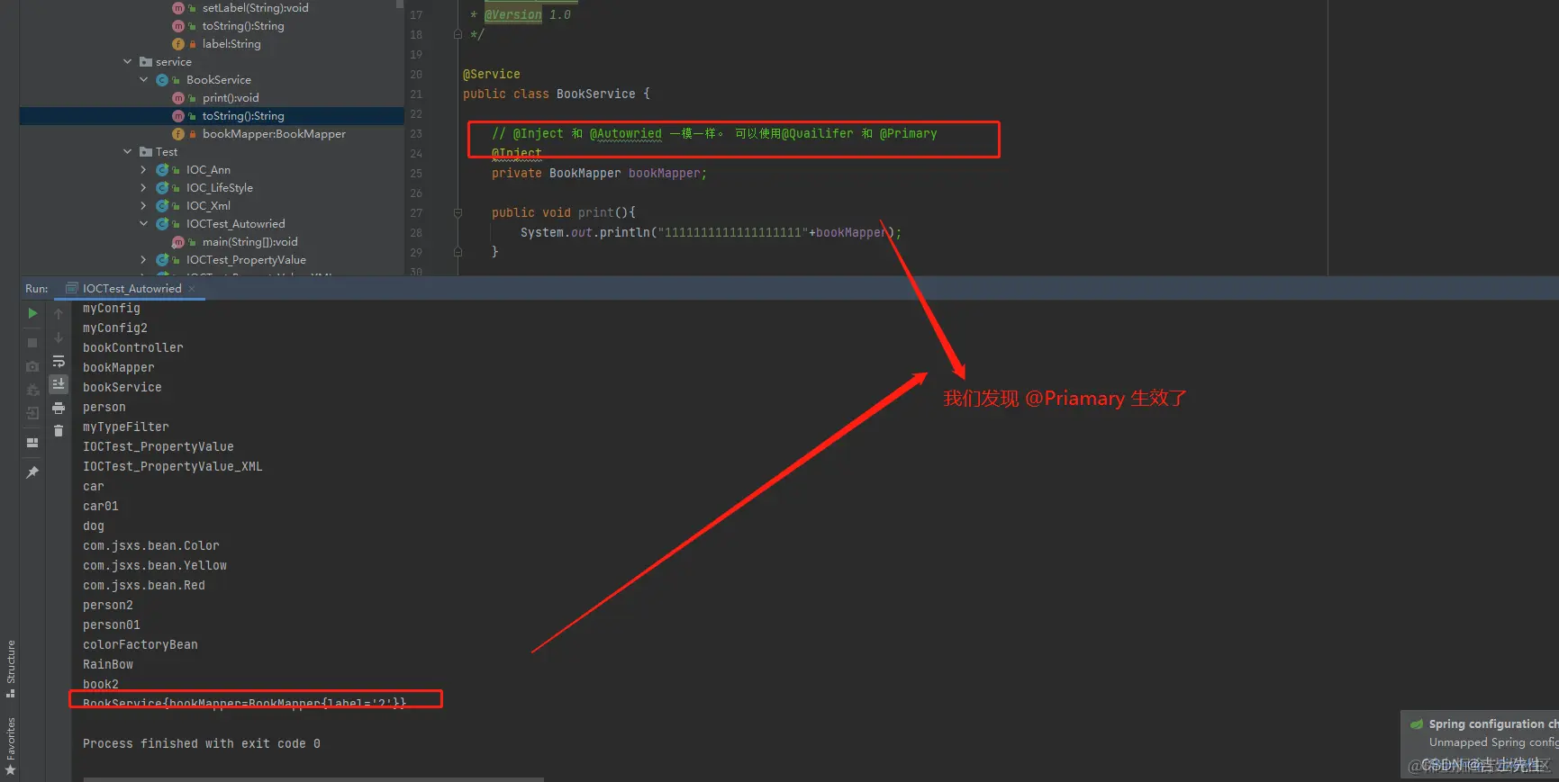Screen dimensions: 1559x782
Task: Select setLabel(String):void in the structure tree
Action: (255, 8)
